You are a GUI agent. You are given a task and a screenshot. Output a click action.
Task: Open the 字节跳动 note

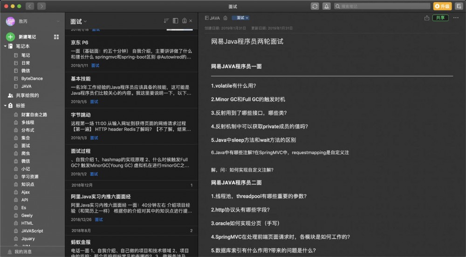[x=131, y=126]
